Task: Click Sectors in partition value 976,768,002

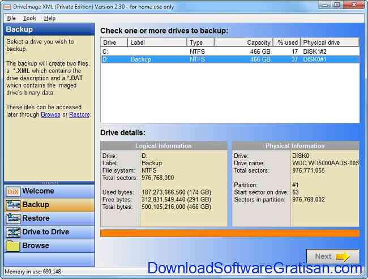Action: tap(309, 200)
